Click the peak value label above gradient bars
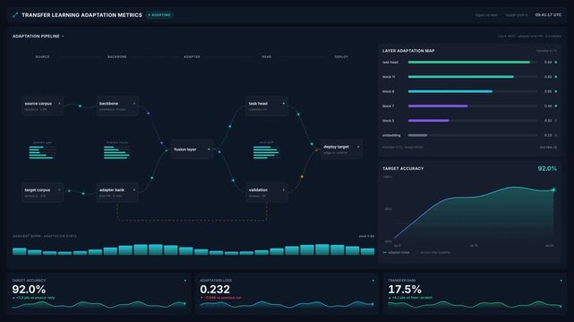The height and width of the screenshot is (322, 574). [x=366, y=236]
